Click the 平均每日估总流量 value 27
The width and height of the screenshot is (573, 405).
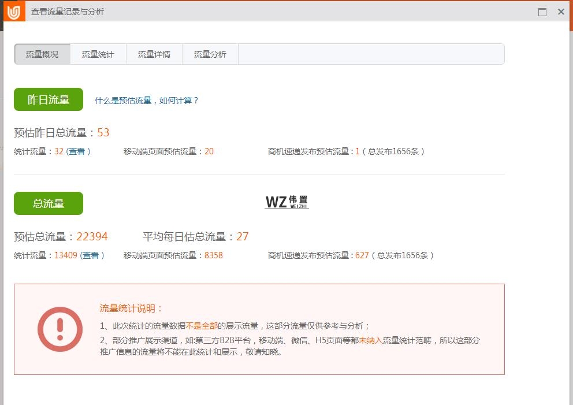243,237
